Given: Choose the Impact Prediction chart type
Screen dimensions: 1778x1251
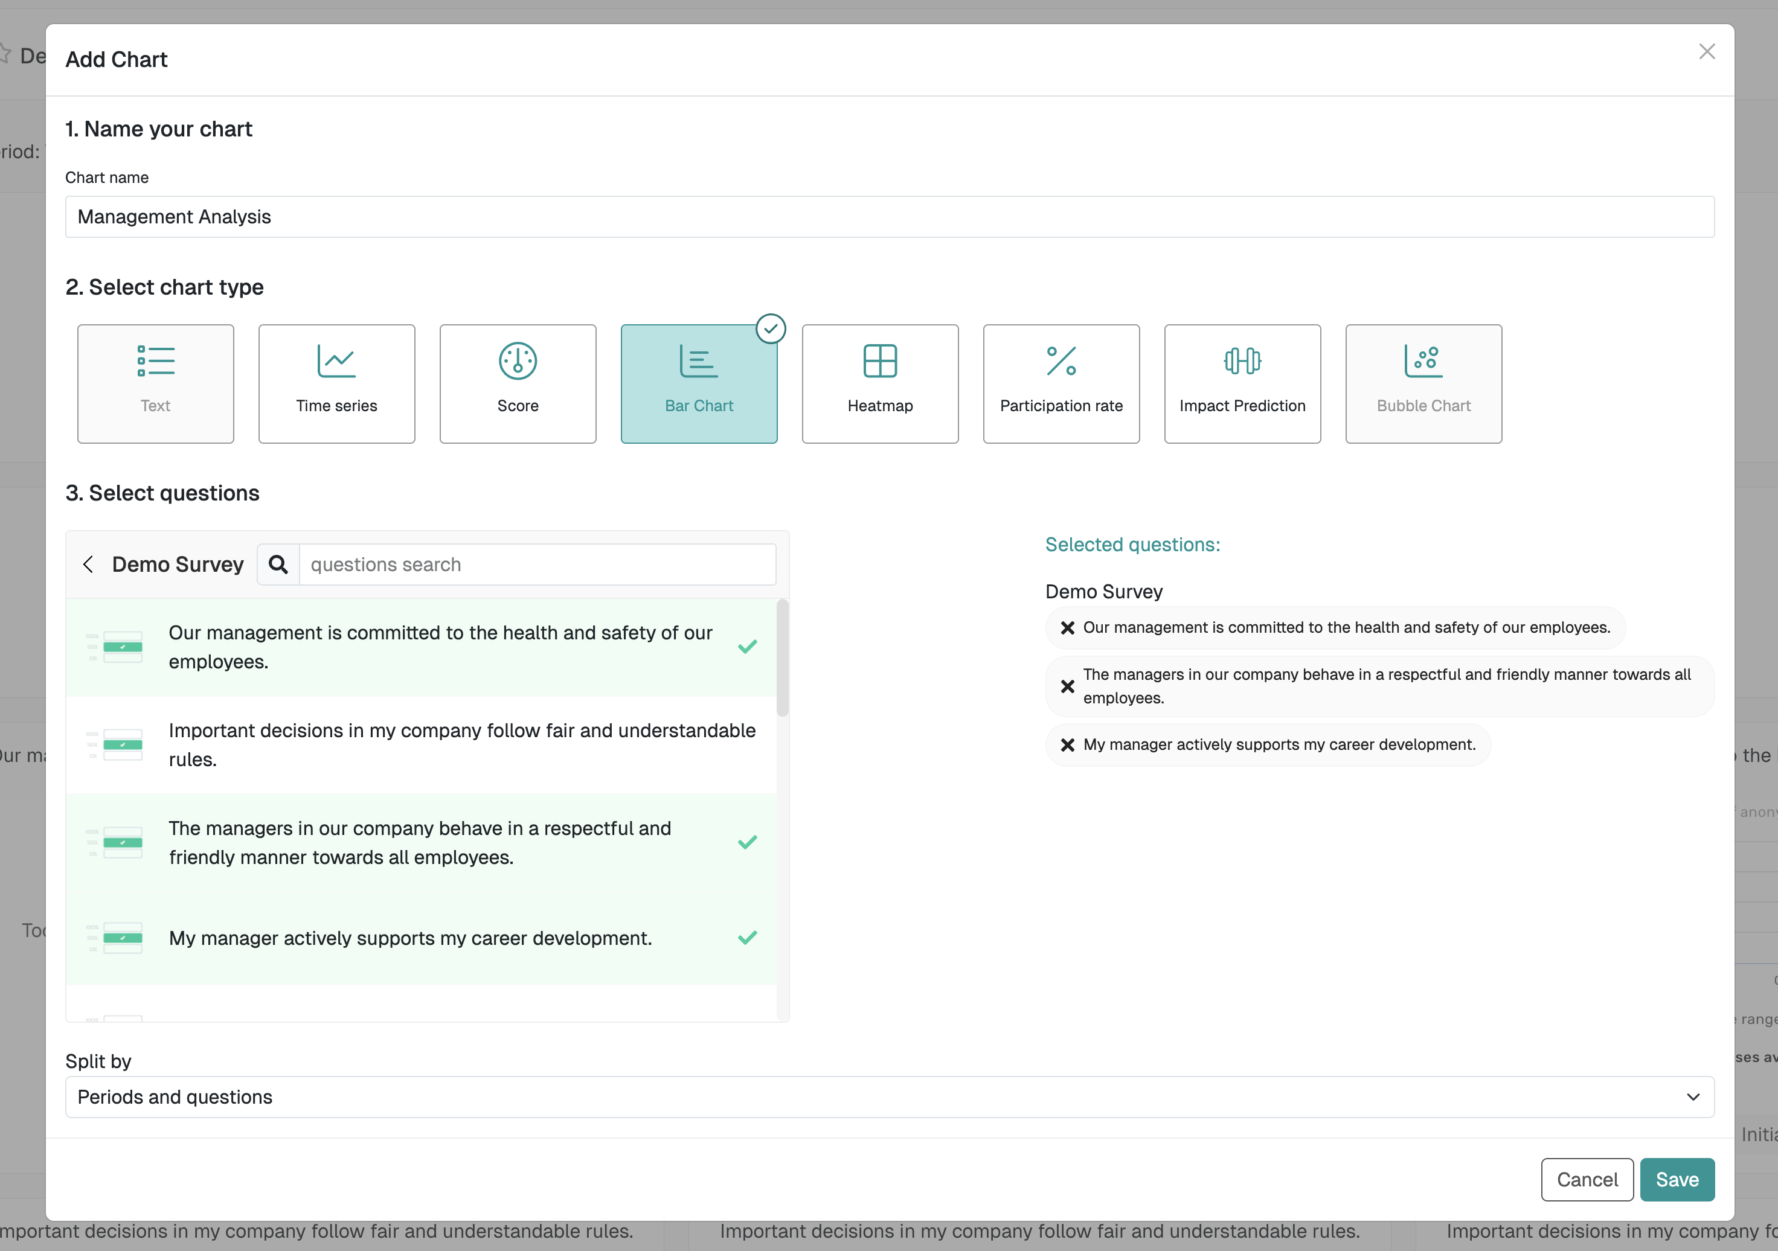Looking at the screenshot, I should pos(1242,383).
